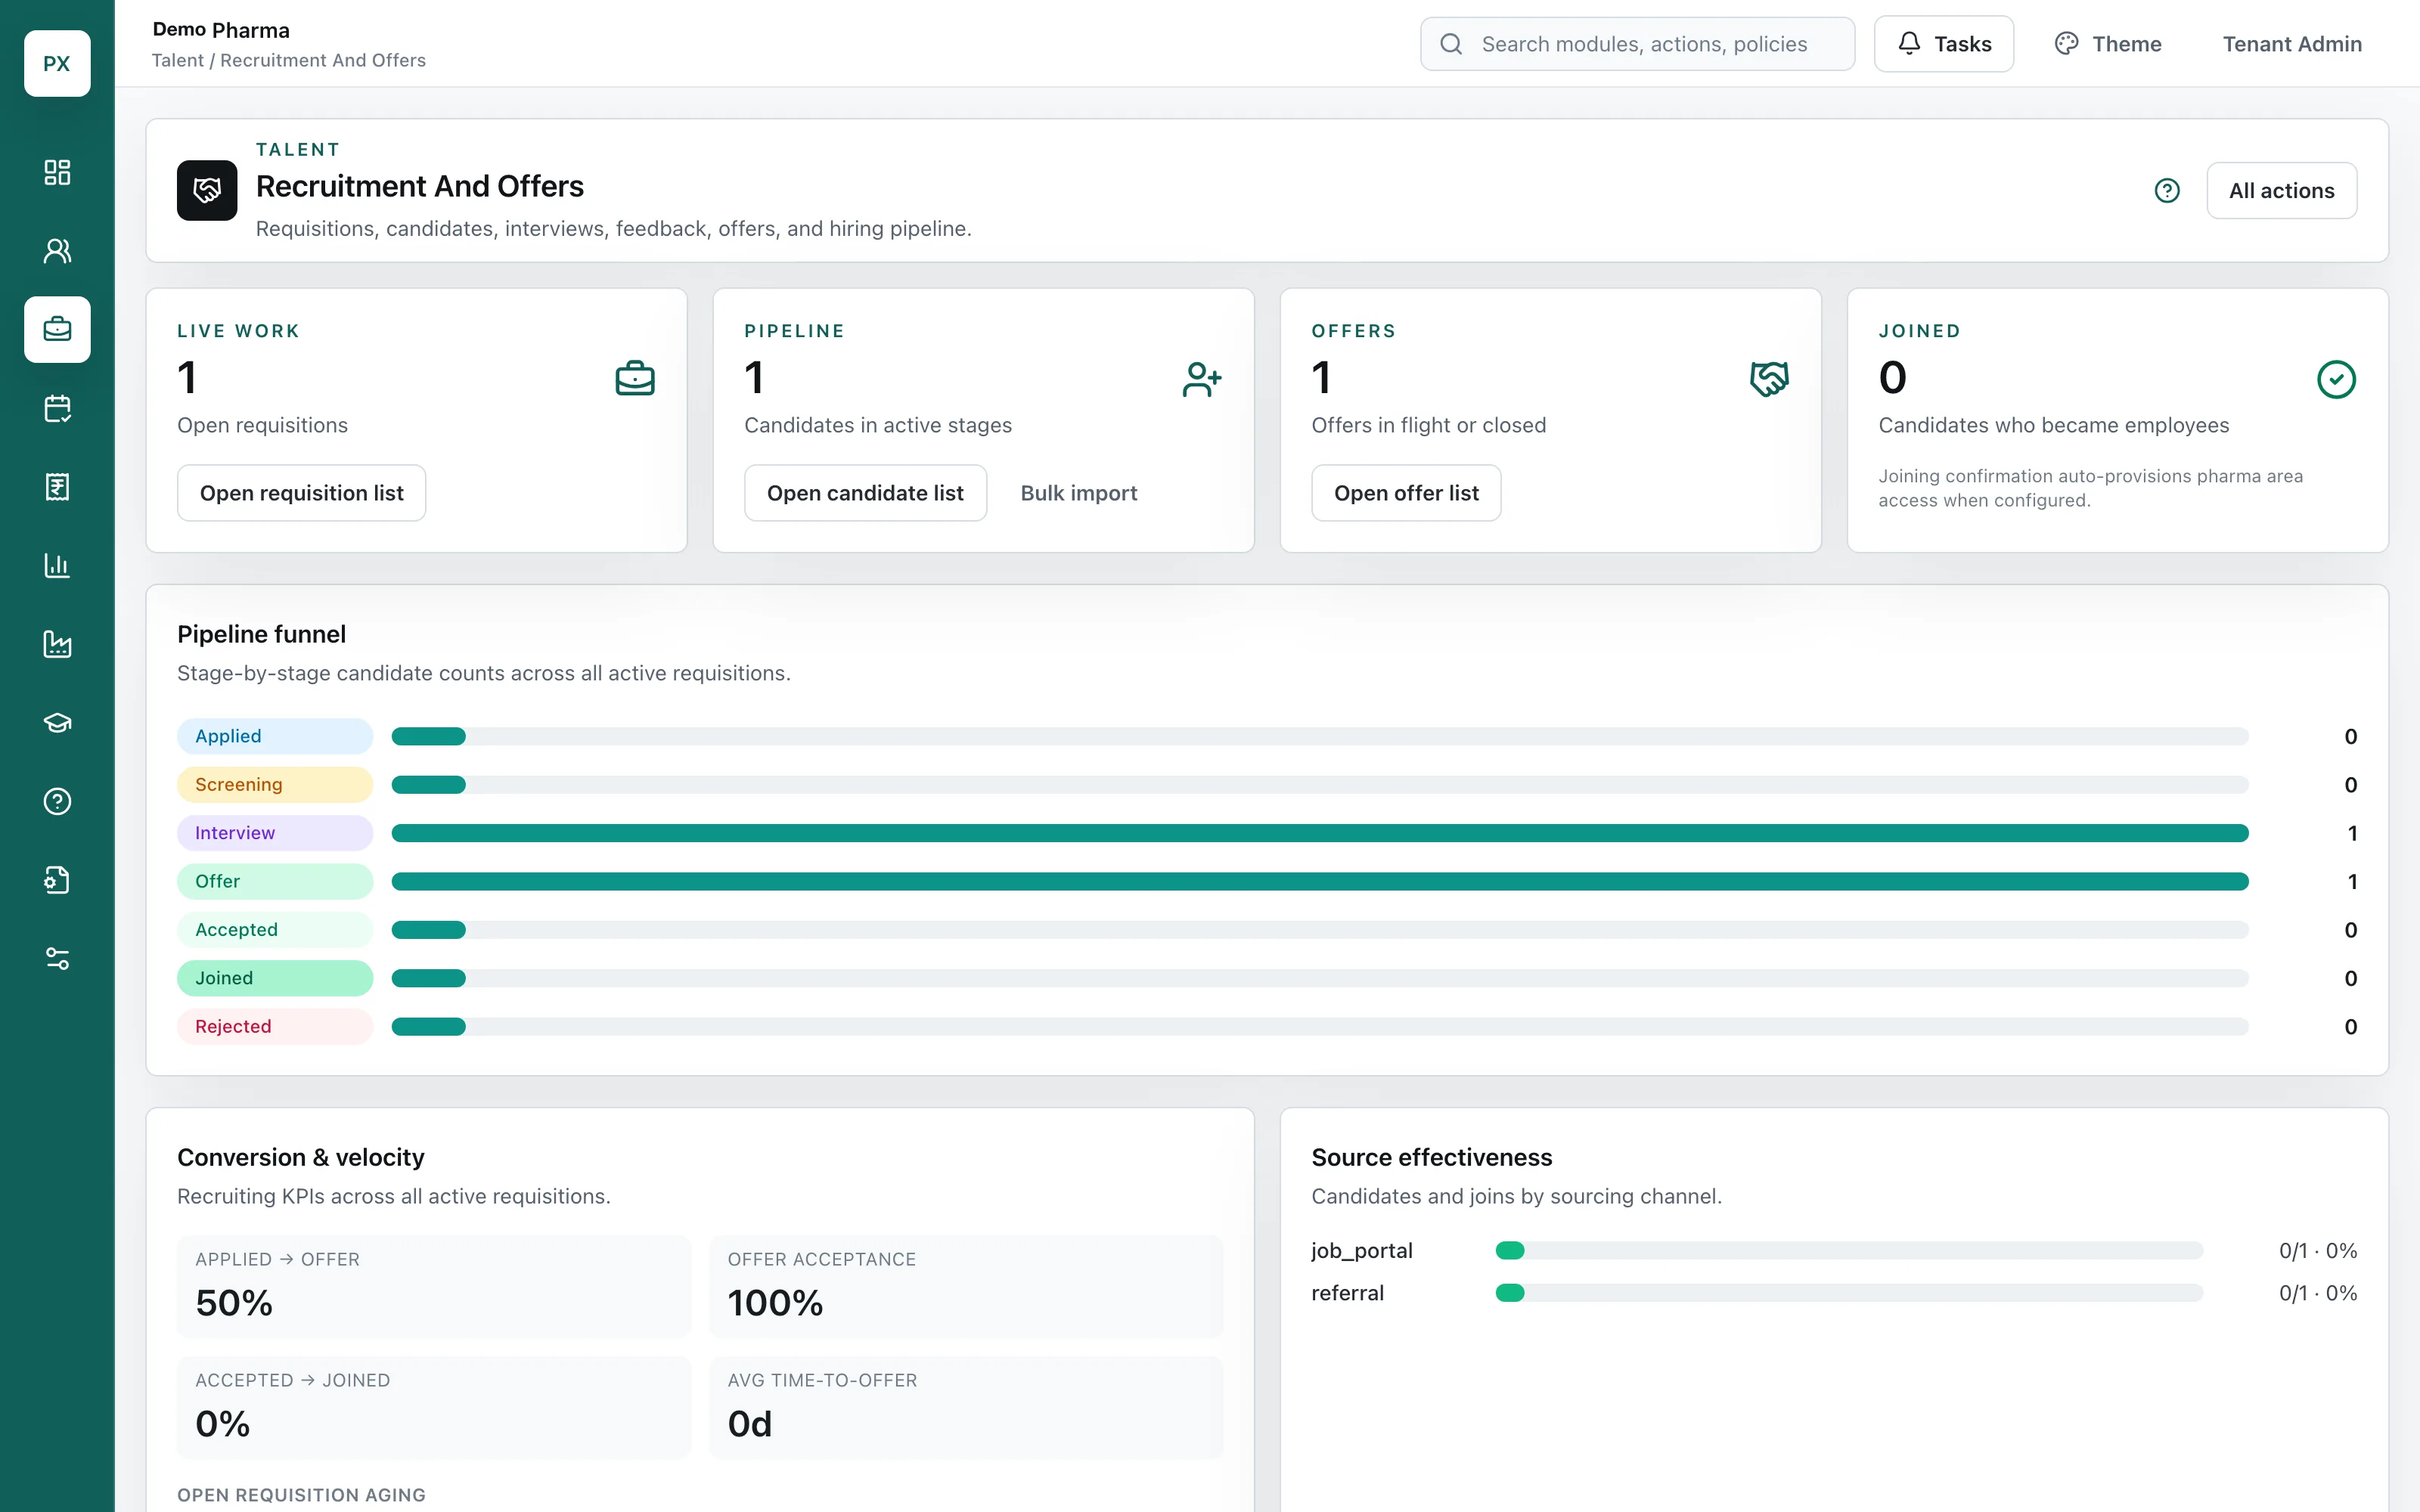
Task: Click the referral source row label
Action: pyautogui.click(x=1347, y=1293)
